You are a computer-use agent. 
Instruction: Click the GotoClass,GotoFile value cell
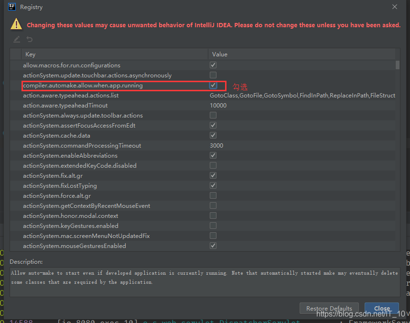[x=302, y=96]
